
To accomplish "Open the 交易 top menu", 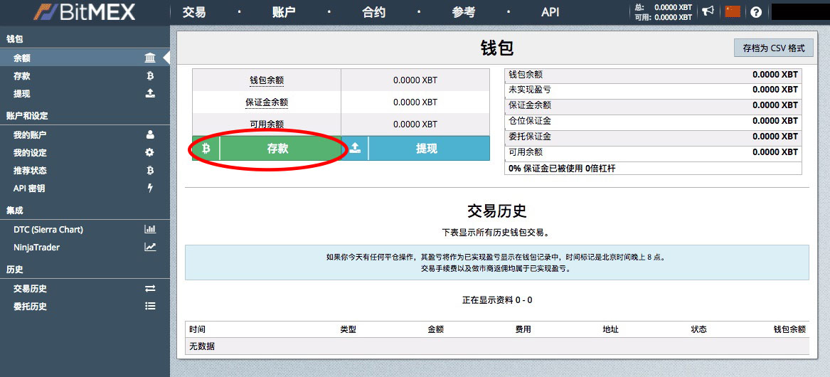I will coord(193,11).
